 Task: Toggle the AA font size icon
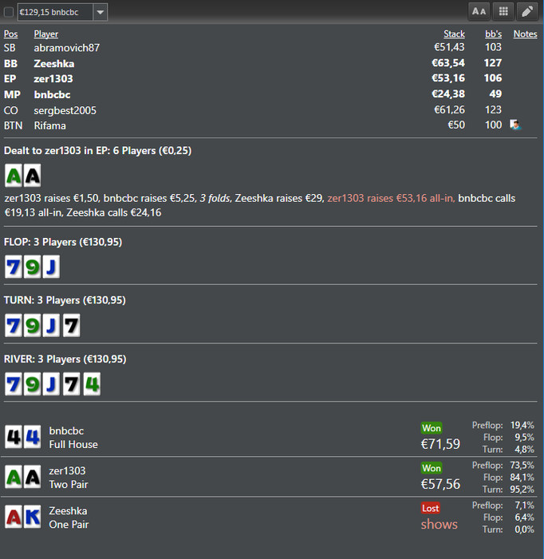tap(479, 12)
